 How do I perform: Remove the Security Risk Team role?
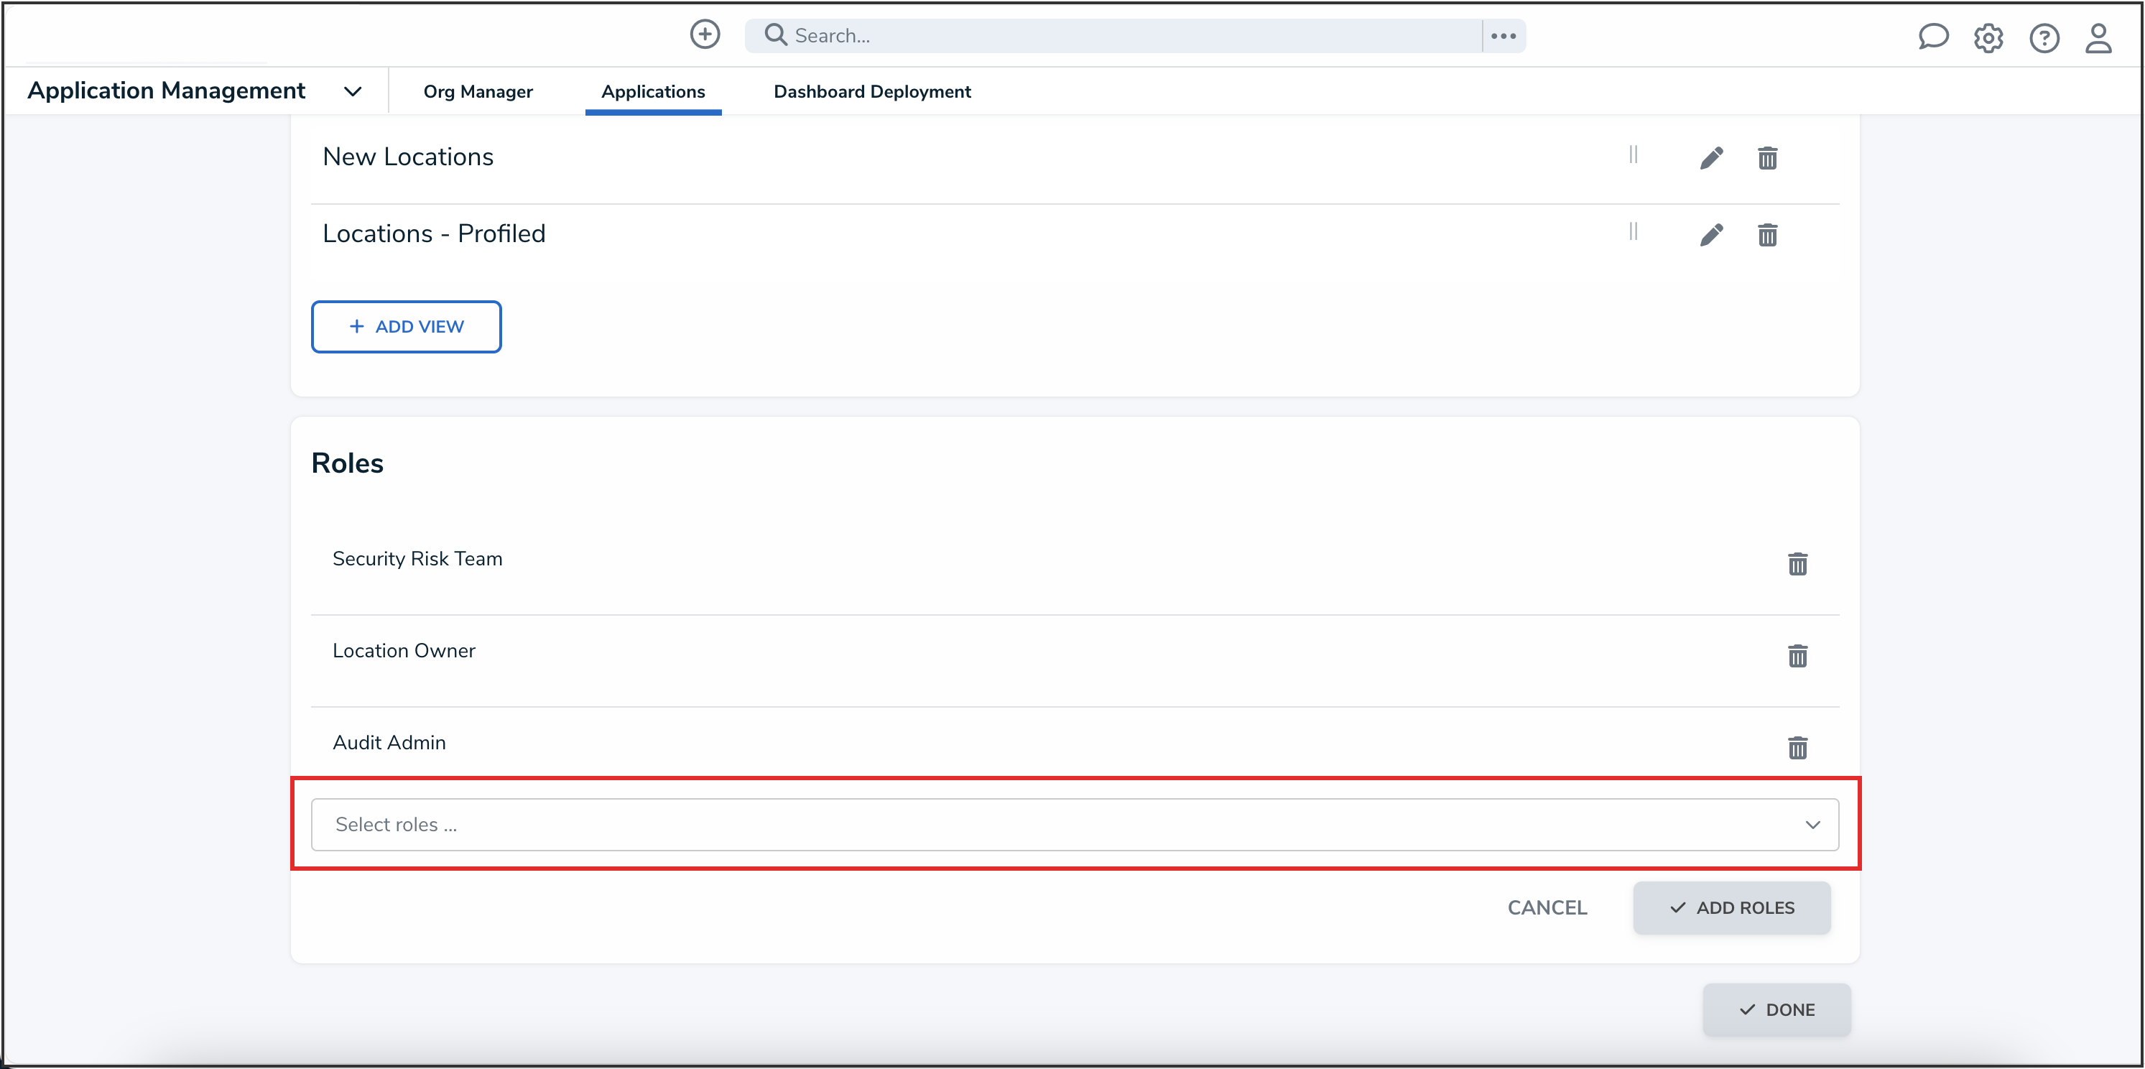[x=1798, y=564]
